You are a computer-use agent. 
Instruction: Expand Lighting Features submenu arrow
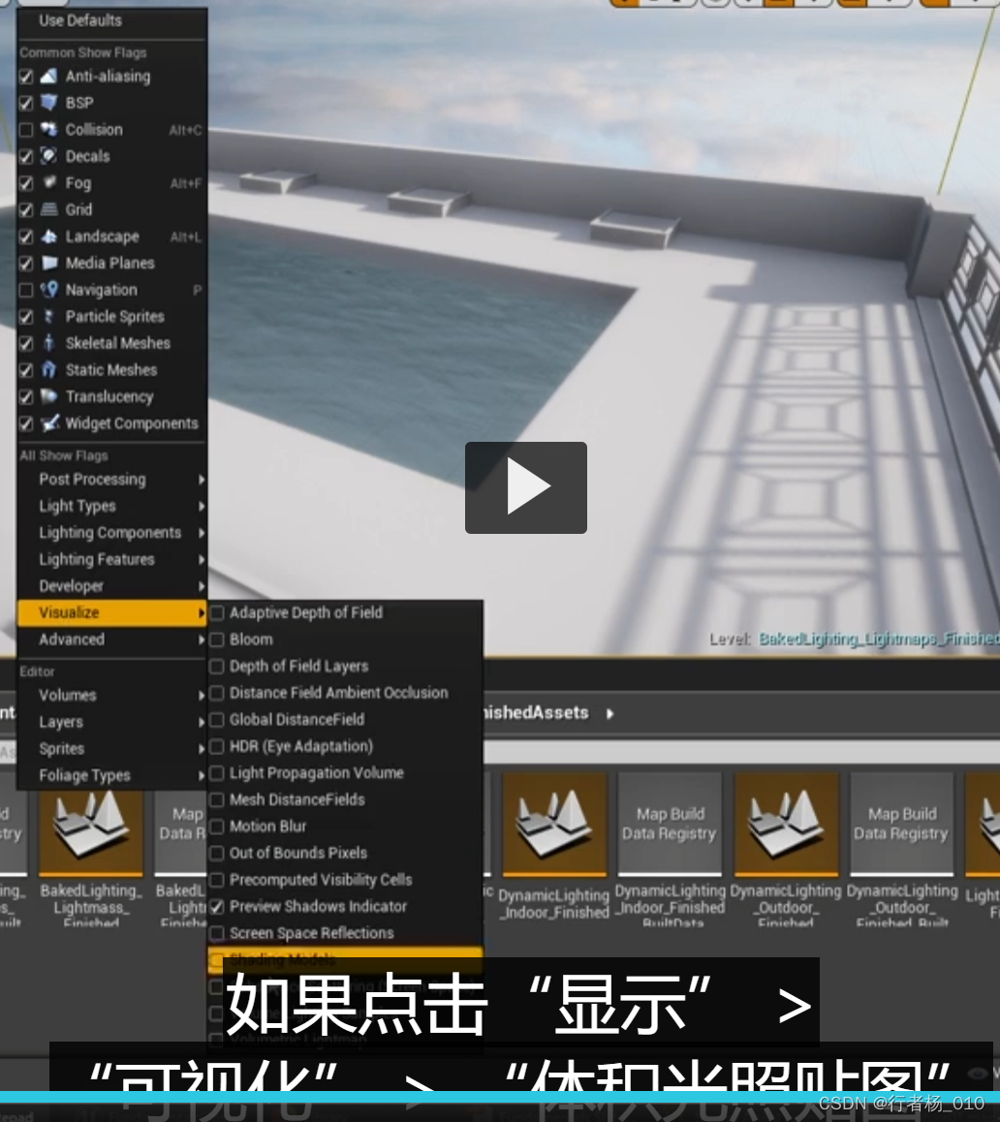click(x=202, y=560)
